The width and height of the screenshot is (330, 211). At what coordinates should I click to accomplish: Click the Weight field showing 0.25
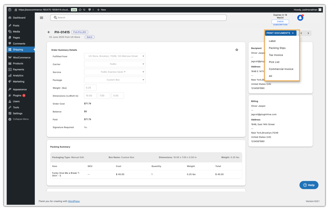pyautogui.click(x=90, y=88)
